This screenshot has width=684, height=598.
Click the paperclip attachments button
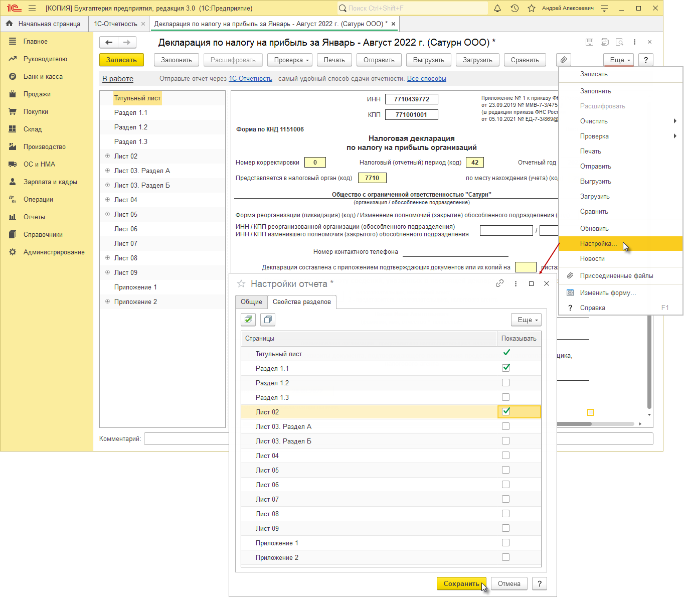point(564,60)
